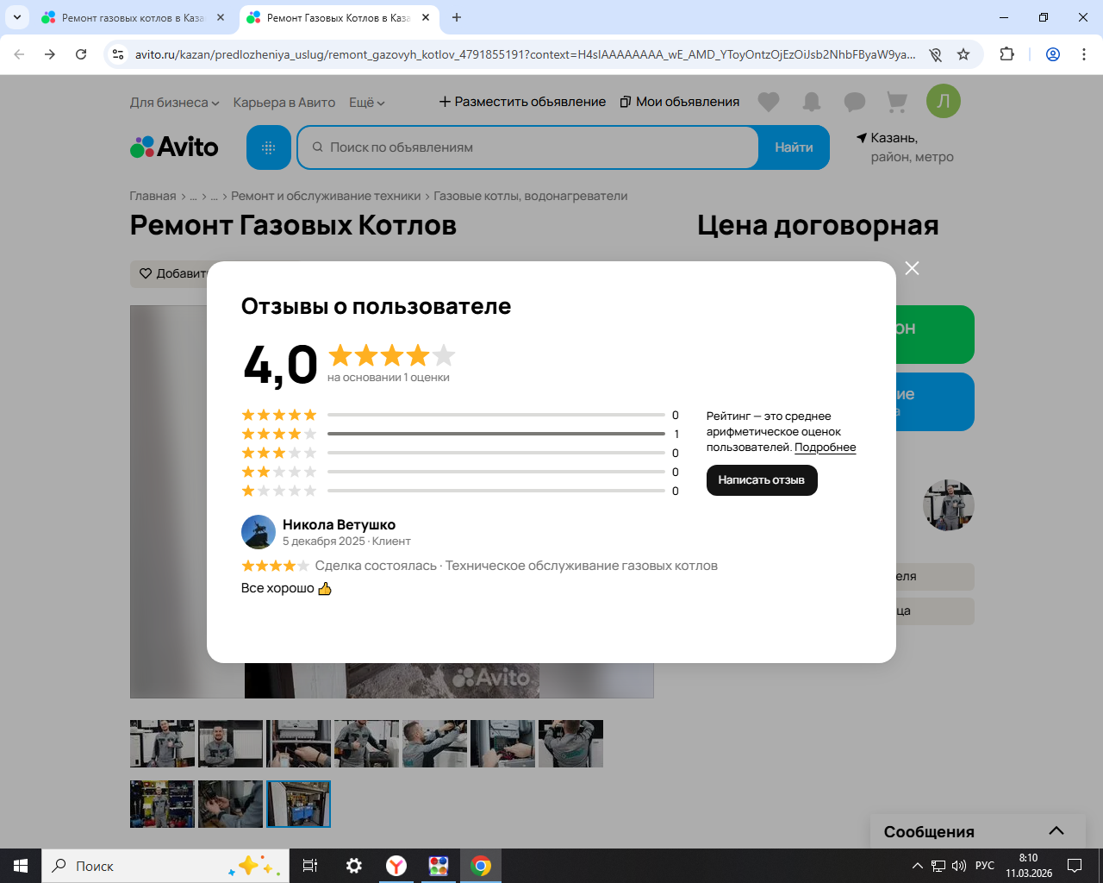
Task: Expand the collapsed breadcrumb ellipsis after Главная
Action: [x=194, y=197]
